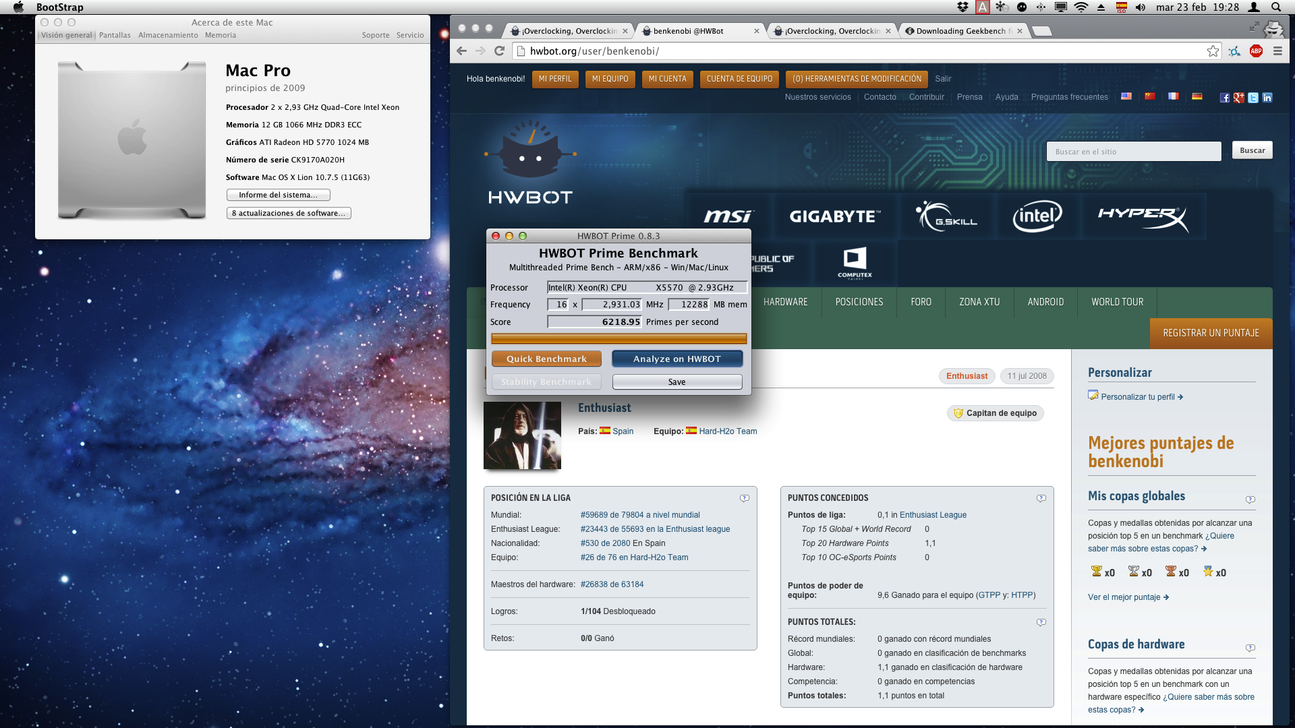The image size is (1295, 728).
Task: Open the WORLD TOUR navigation item
Action: click(1118, 302)
